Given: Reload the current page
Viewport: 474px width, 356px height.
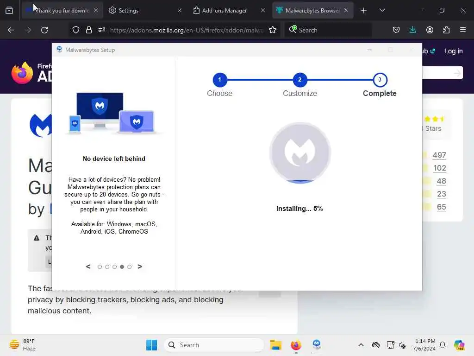Looking at the screenshot, I should point(44,30).
